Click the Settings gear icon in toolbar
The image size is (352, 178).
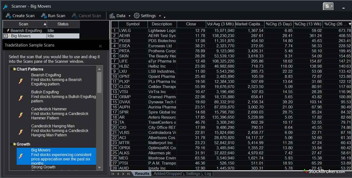[x=137, y=16]
